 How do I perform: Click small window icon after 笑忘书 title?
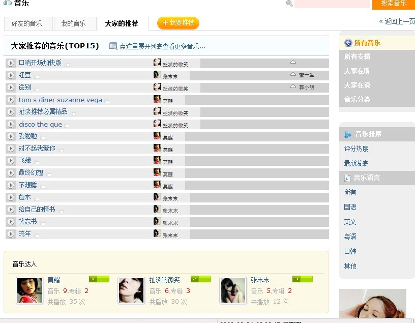[43, 223]
